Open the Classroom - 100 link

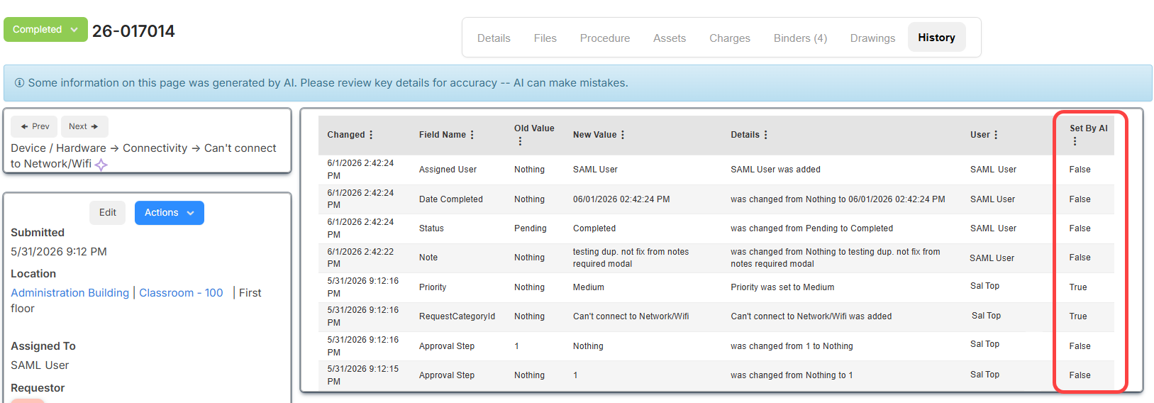click(x=181, y=293)
